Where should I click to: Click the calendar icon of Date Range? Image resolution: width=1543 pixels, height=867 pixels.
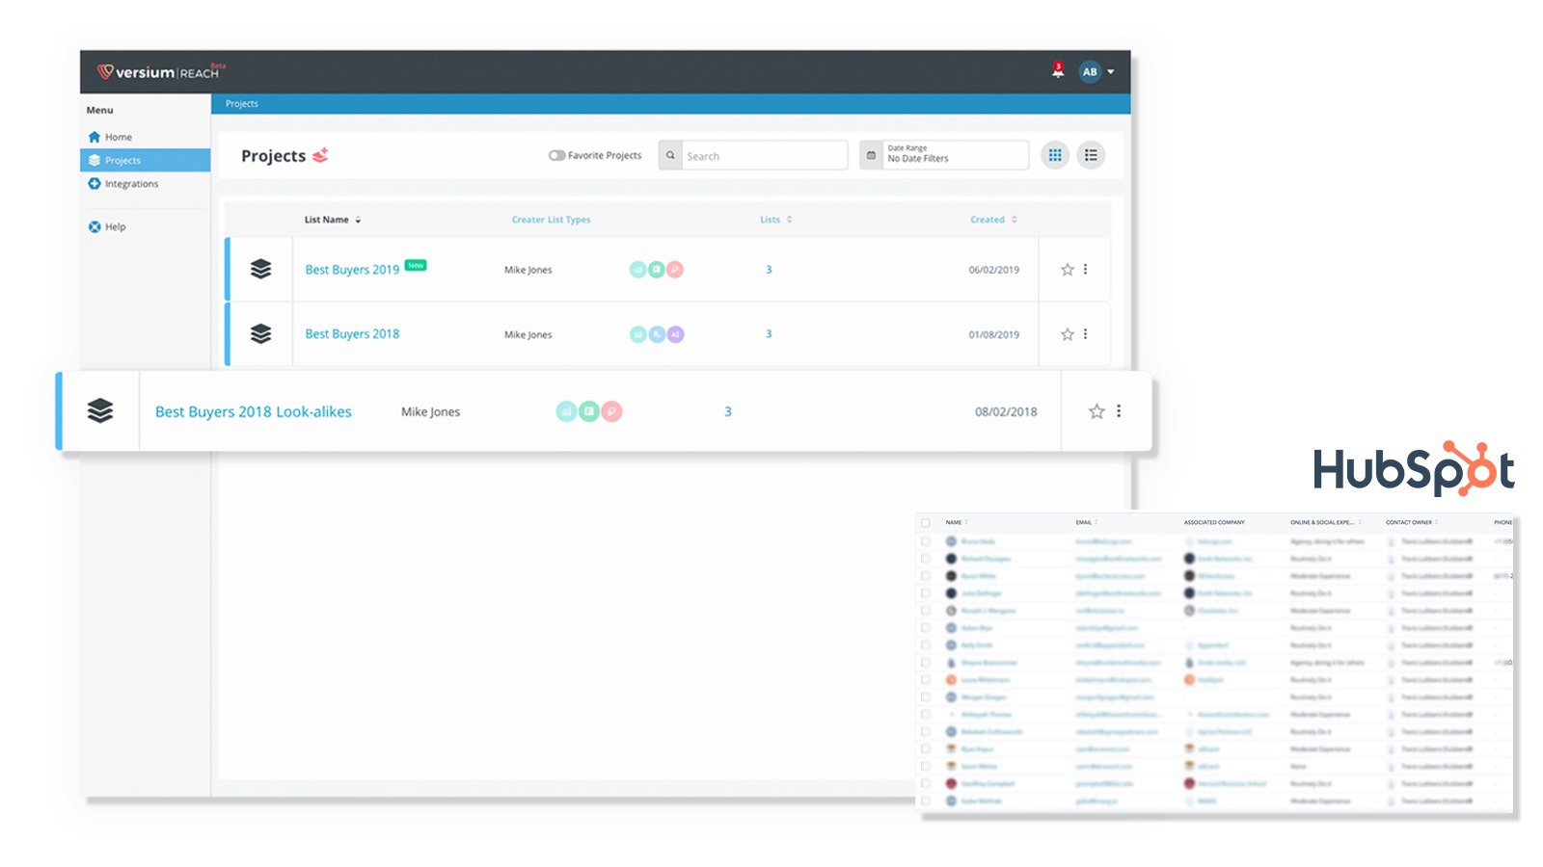click(871, 155)
